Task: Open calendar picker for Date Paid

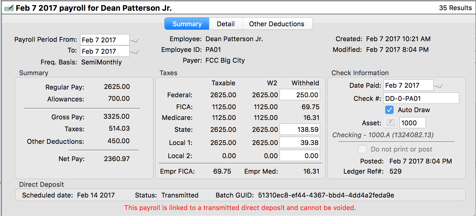Action: tap(438, 86)
